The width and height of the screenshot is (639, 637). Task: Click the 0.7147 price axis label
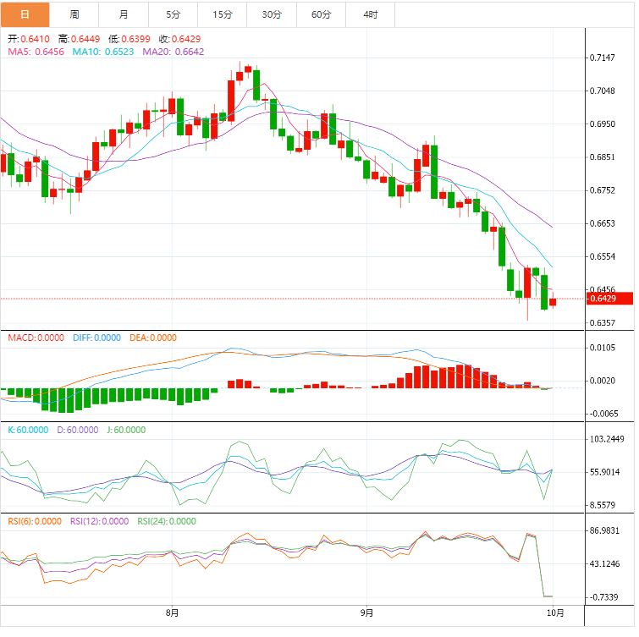[601, 58]
